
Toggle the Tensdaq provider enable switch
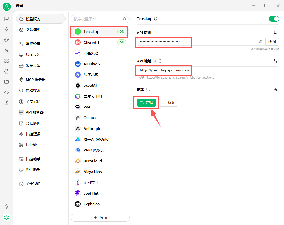click(x=274, y=19)
